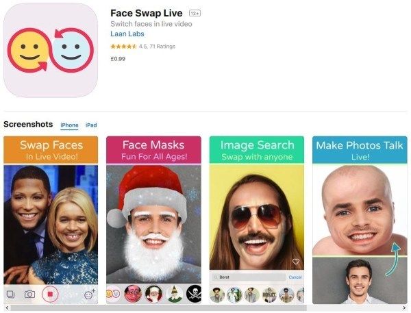The height and width of the screenshot is (313, 411).
Task: Click the scrollbar right arrow
Action: (x=404, y=308)
